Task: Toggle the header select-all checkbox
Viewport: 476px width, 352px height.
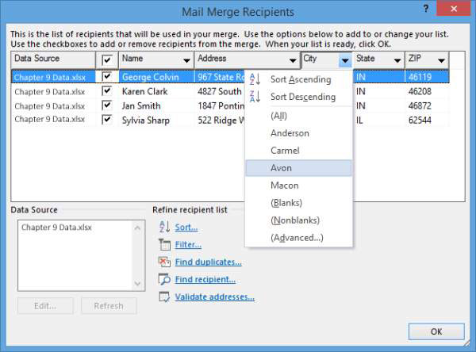Action: point(107,59)
